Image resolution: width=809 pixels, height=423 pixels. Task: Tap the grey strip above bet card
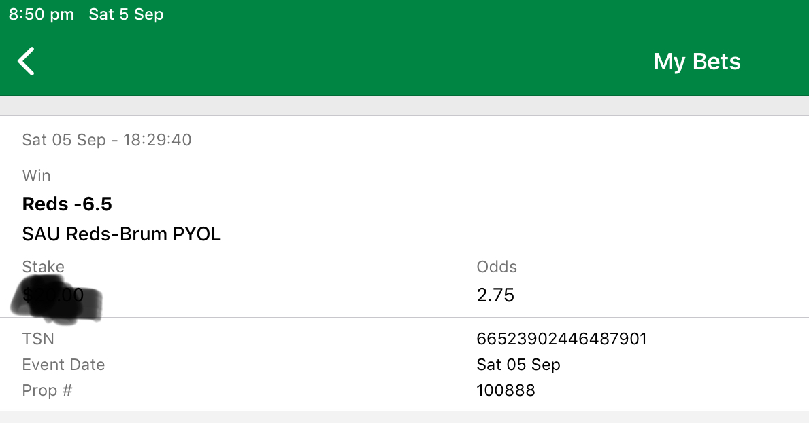[404, 105]
